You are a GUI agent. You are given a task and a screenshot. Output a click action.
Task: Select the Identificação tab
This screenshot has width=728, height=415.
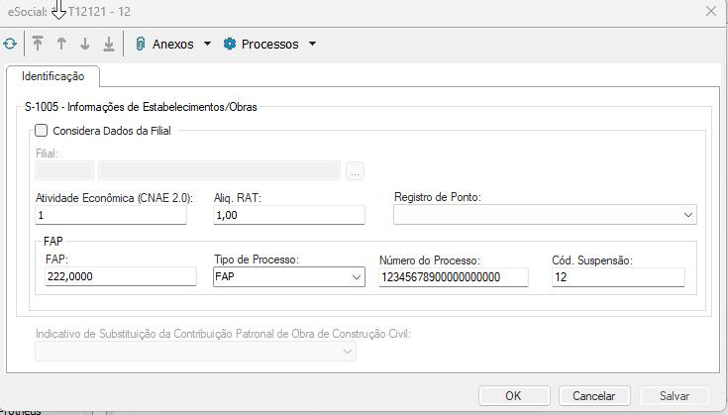53,76
